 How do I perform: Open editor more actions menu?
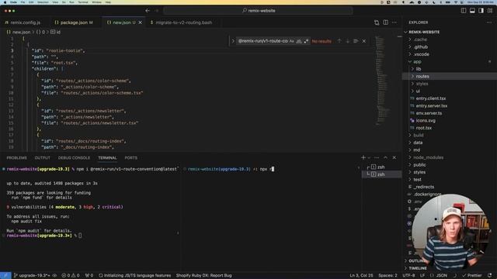click(394, 22)
